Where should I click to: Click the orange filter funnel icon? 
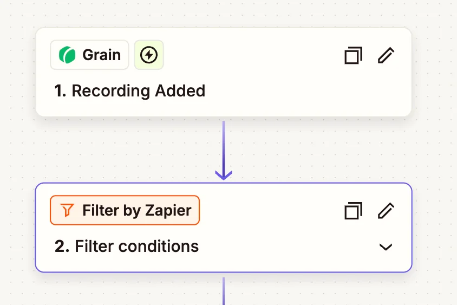tap(67, 210)
